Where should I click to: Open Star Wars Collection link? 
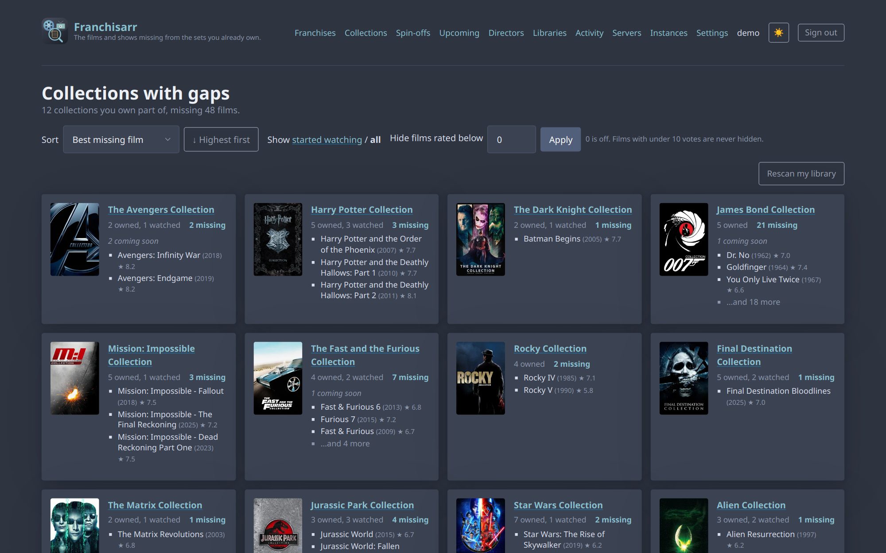[x=558, y=505]
